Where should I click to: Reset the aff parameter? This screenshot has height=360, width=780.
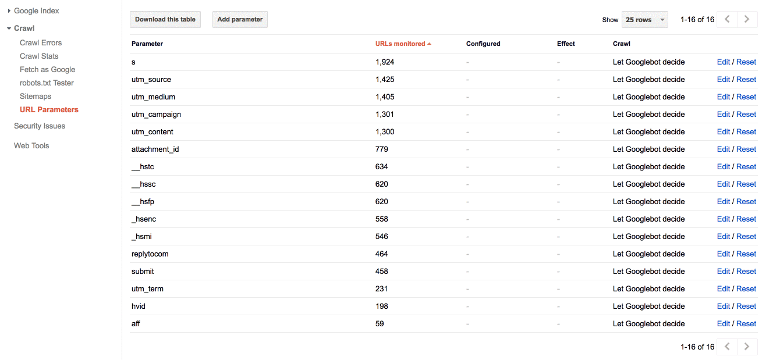[746, 323]
